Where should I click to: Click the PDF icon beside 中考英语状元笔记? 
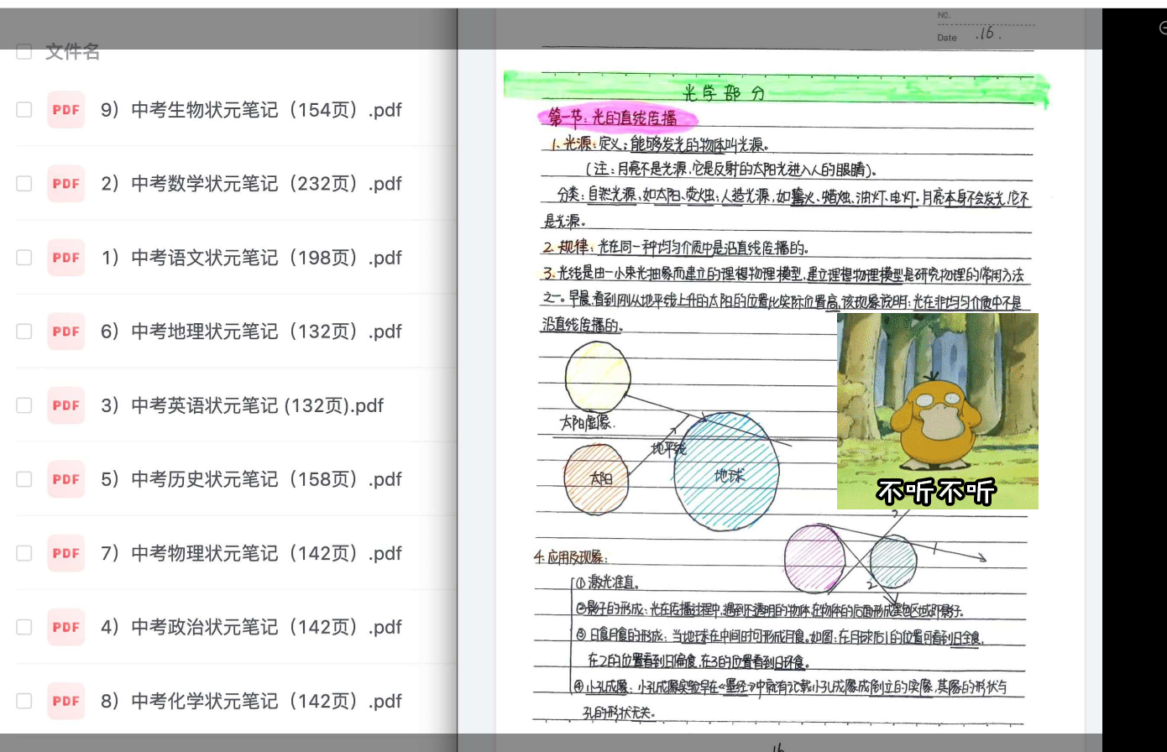(x=65, y=405)
